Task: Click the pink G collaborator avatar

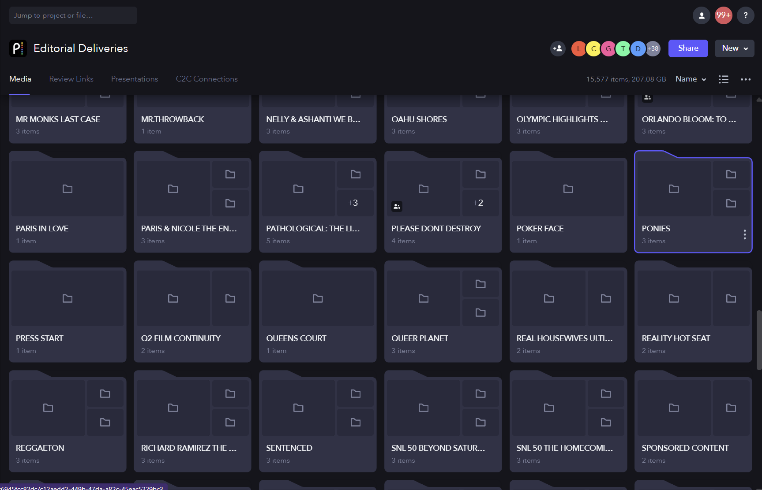Action: pyautogui.click(x=608, y=49)
